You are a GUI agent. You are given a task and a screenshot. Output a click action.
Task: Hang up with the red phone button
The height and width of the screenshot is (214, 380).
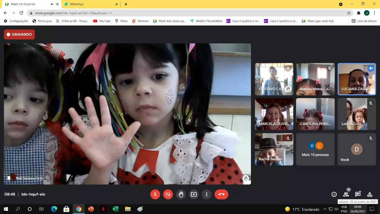[x=221, y=194]
